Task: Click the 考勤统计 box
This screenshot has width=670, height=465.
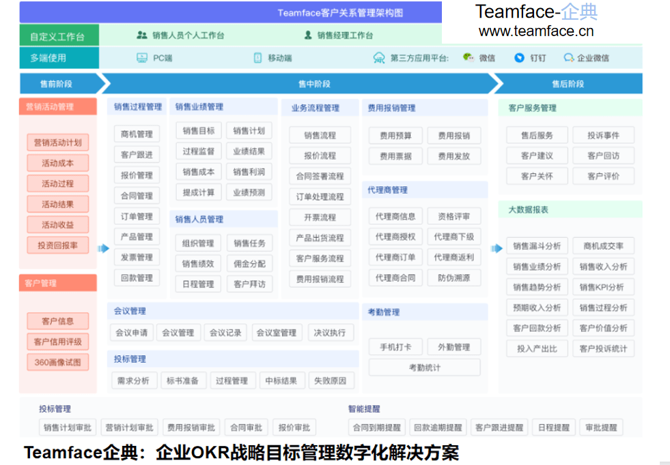Action: point(425,367)
